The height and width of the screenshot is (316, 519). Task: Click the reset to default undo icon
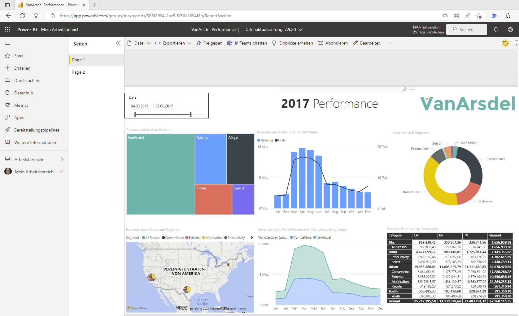point(505,43)
